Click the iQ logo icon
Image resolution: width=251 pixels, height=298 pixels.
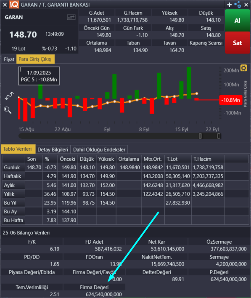pyautogui.click(x=14, y=5)
